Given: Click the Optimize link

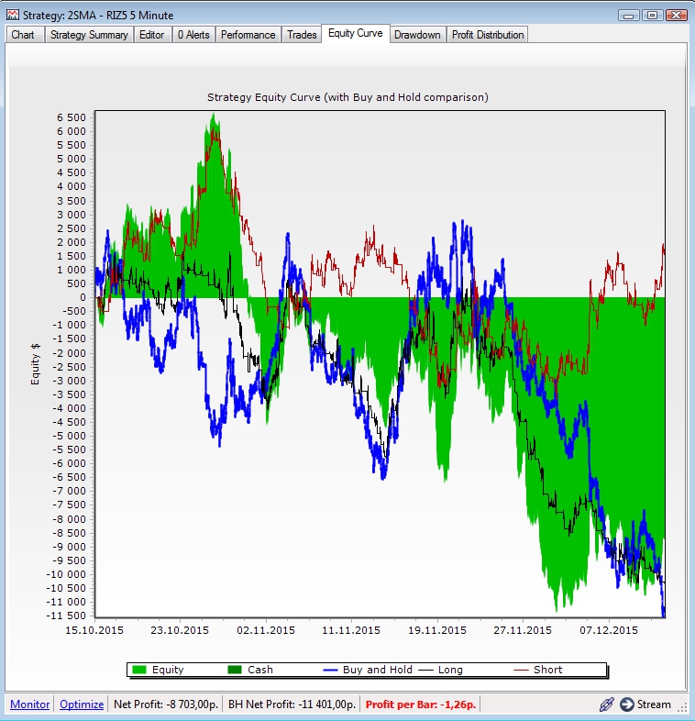Looking at the screenshot, I should point(82,704).
